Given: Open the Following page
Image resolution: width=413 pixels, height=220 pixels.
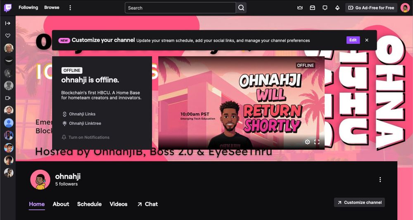Looking at the screenshot, I should point(28,8).
